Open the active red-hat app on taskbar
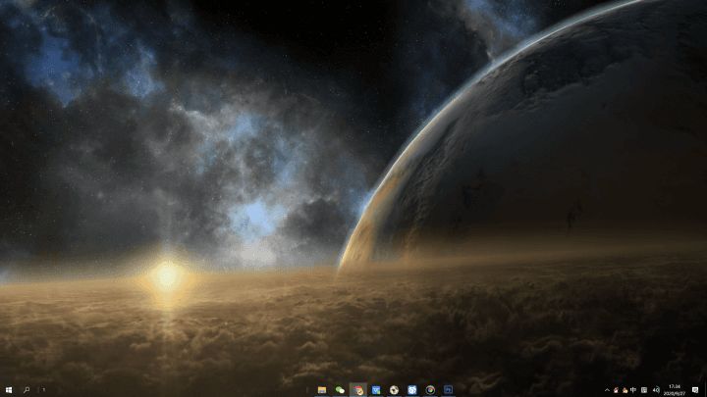Screen dimensions: 707x397 (x=358, y=390)
